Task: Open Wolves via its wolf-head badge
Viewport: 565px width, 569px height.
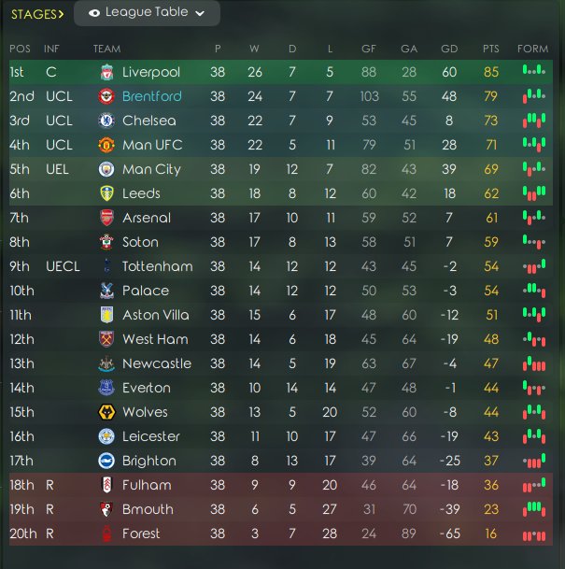Action: coord(106,412)
